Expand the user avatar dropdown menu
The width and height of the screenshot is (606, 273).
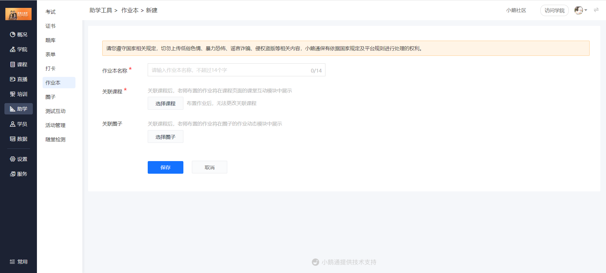click(580, 10)
